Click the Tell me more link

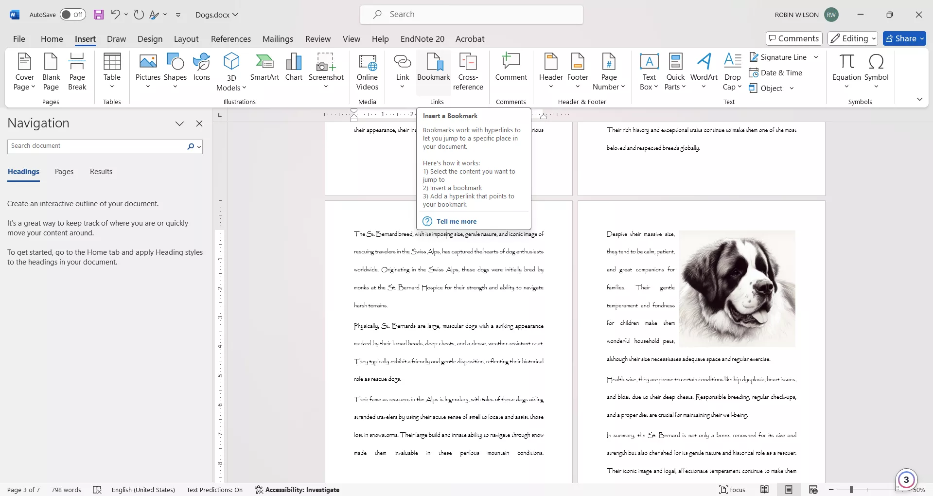pyautogui.click(x=456, y=221)
